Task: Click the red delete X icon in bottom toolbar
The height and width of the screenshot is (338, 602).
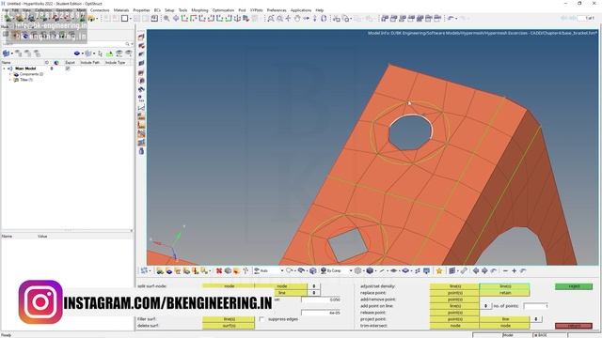Action: [219, 271]
